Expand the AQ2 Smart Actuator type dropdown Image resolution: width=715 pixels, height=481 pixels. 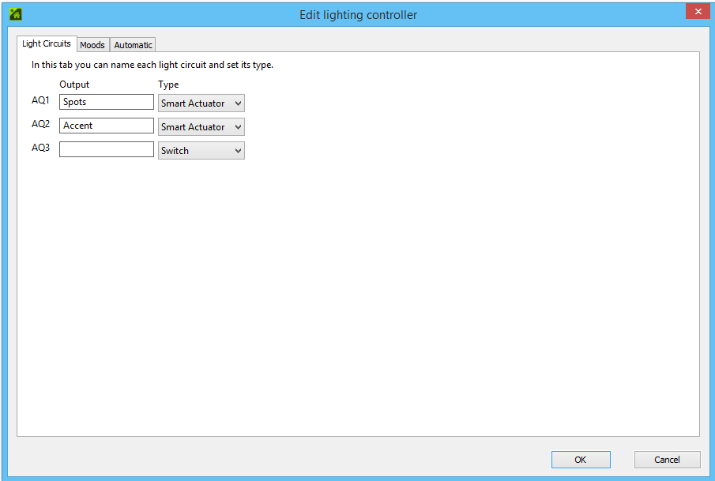(x=201, y=127)
